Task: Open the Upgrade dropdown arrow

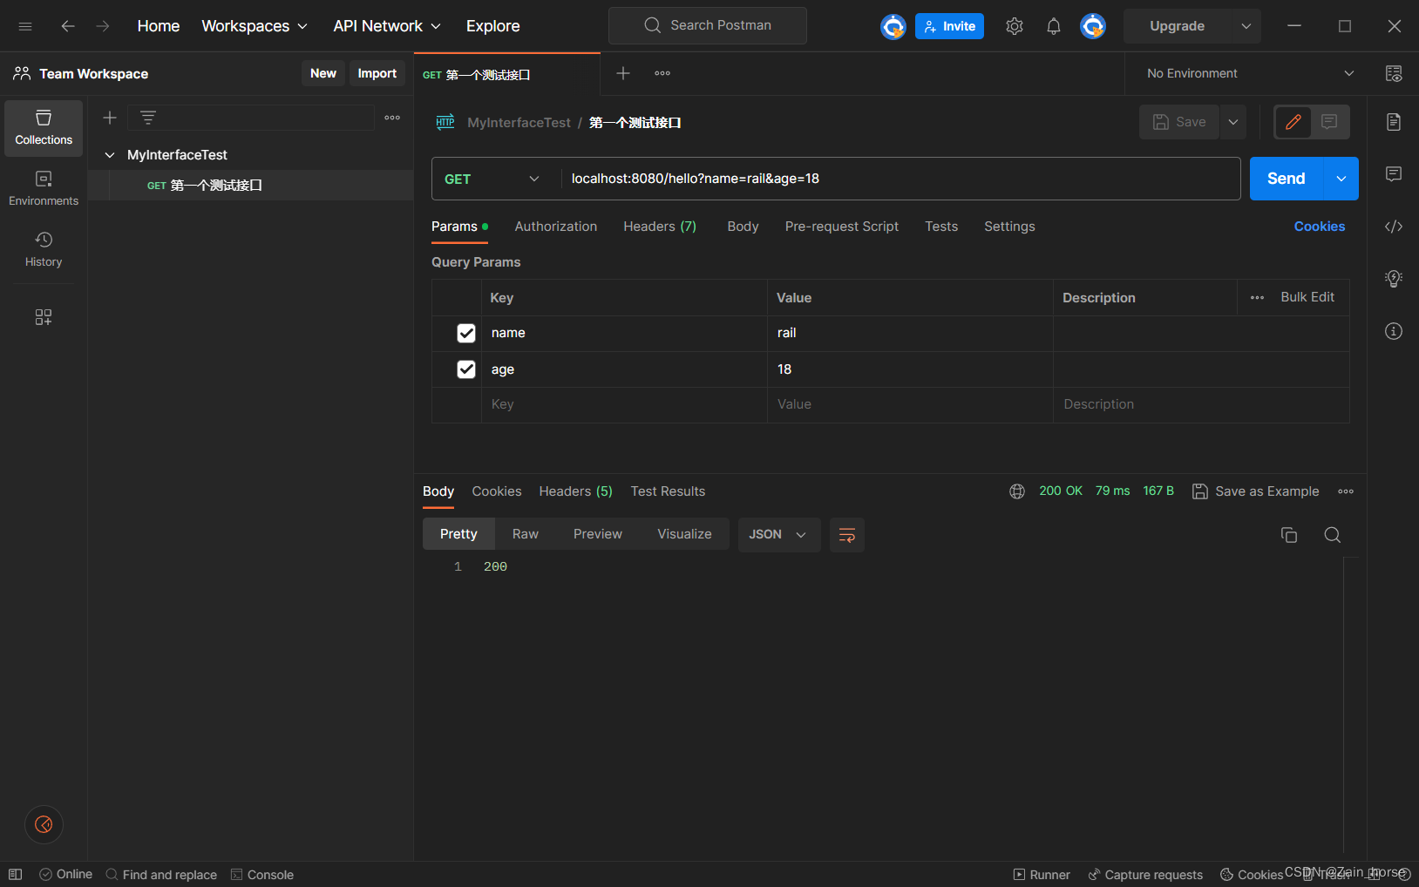Action: [1246, 26]
